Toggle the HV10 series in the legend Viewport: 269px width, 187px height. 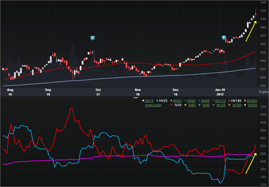tap(149, 100)
